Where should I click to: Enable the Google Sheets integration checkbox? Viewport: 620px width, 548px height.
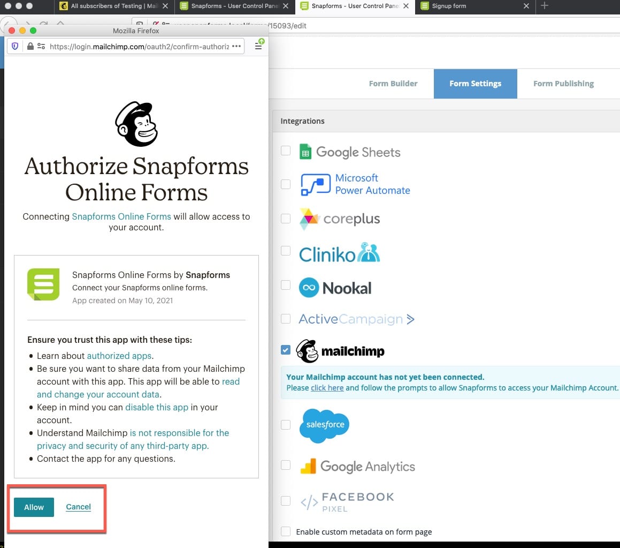pyautogui.click(x=286, y=151)
